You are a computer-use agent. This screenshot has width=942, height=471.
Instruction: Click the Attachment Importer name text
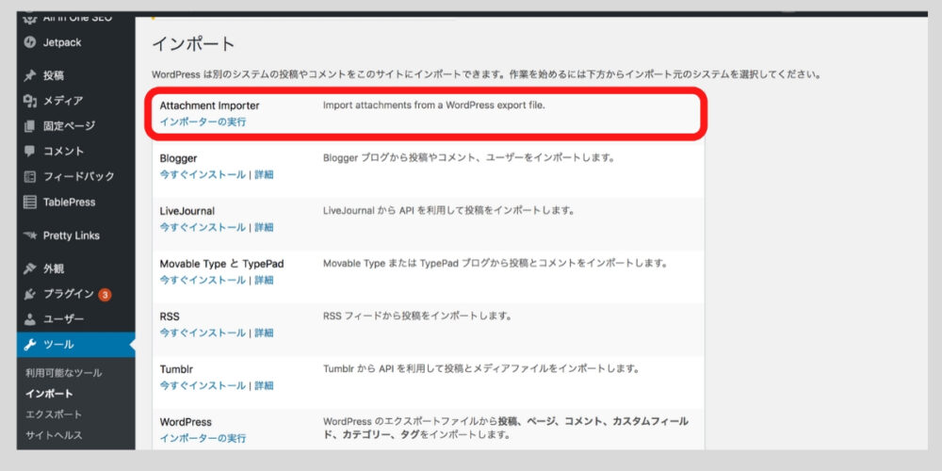click(210, 106)
